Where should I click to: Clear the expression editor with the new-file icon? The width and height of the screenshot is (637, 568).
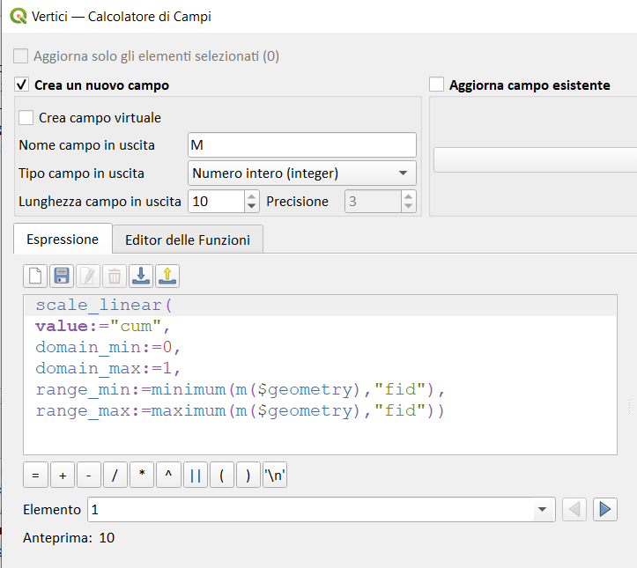pos(35,276)
